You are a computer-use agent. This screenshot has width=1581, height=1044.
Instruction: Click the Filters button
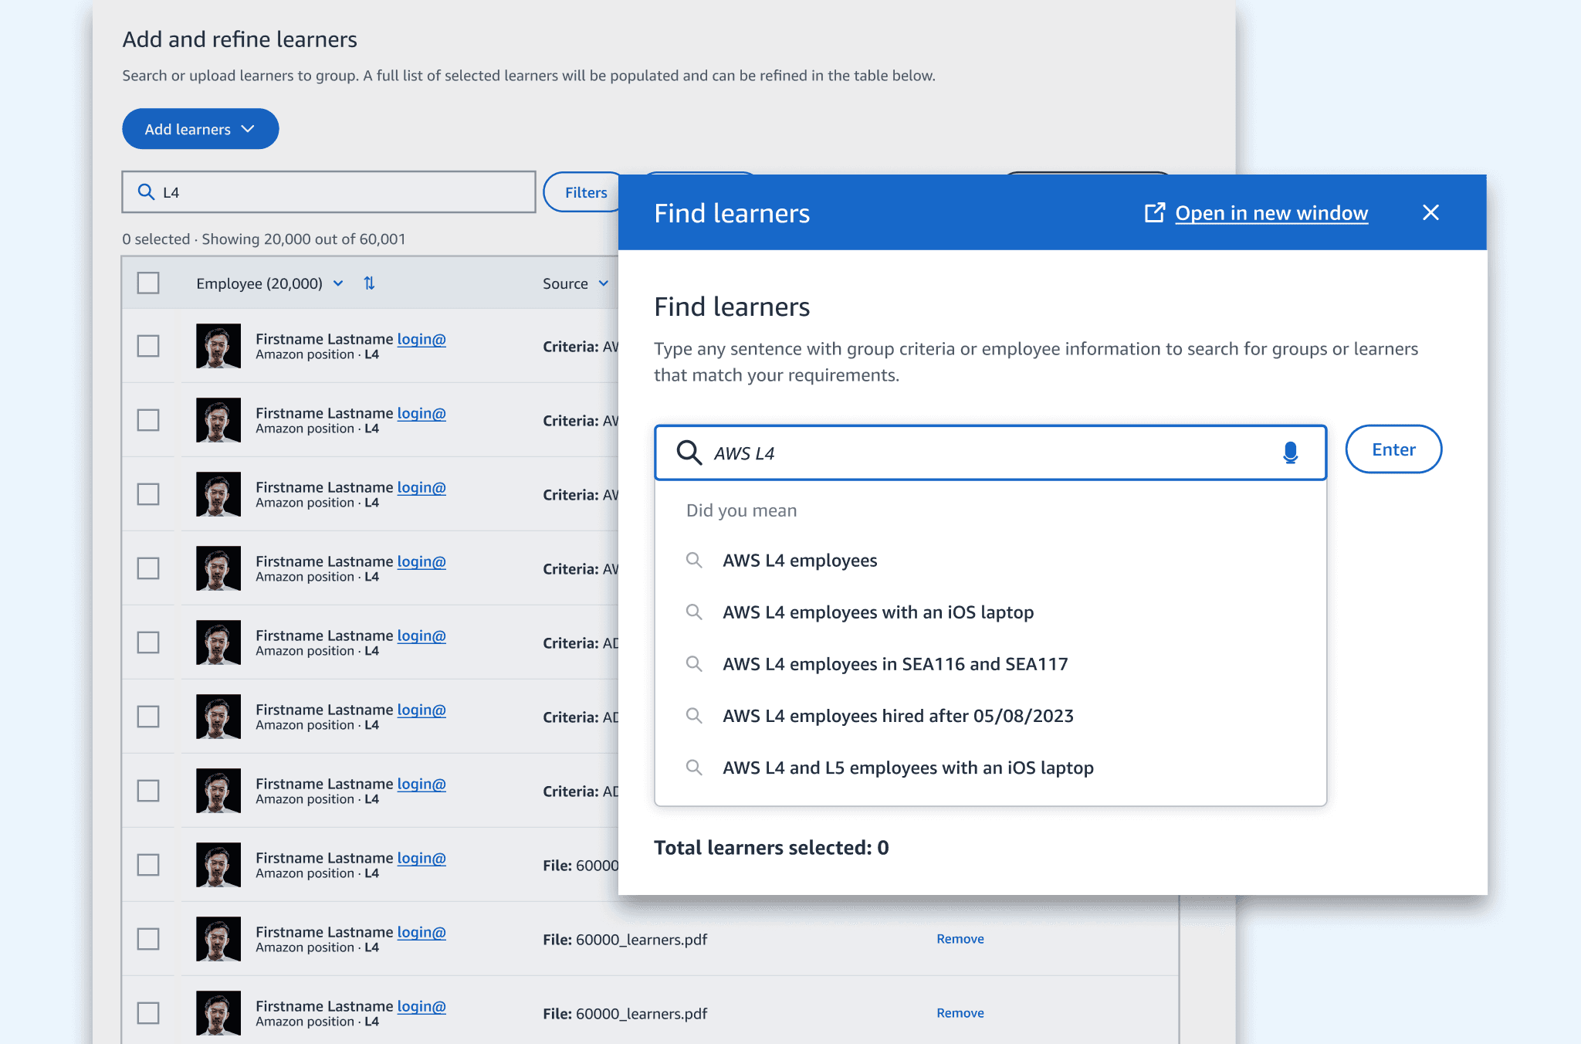[x=586, y=192]
